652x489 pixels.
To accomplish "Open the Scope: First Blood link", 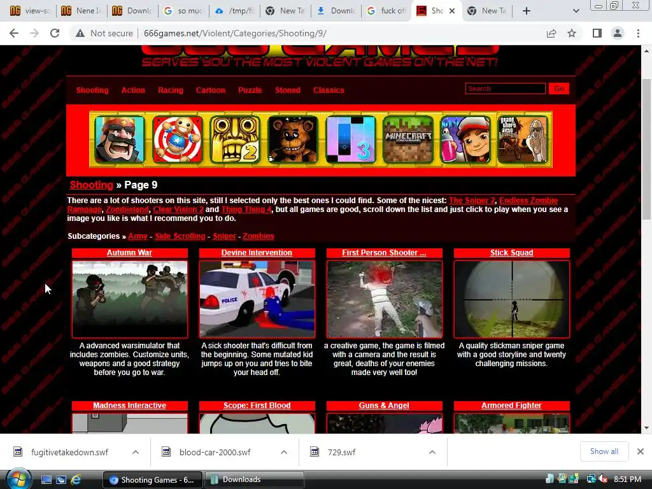I will pos(257,406).
